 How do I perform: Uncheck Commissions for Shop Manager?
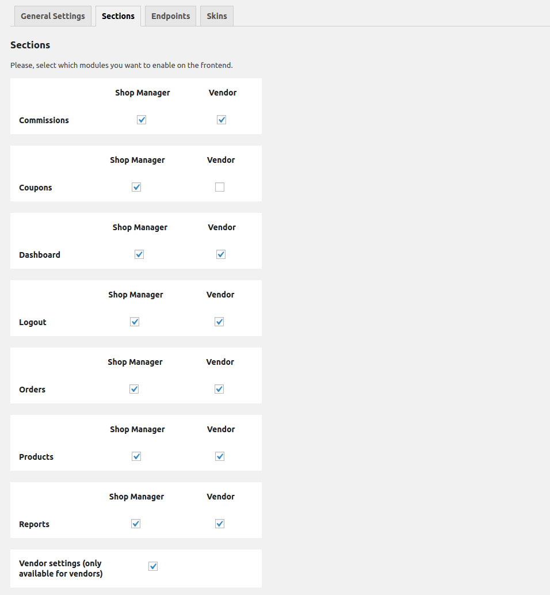coord(142,120)
